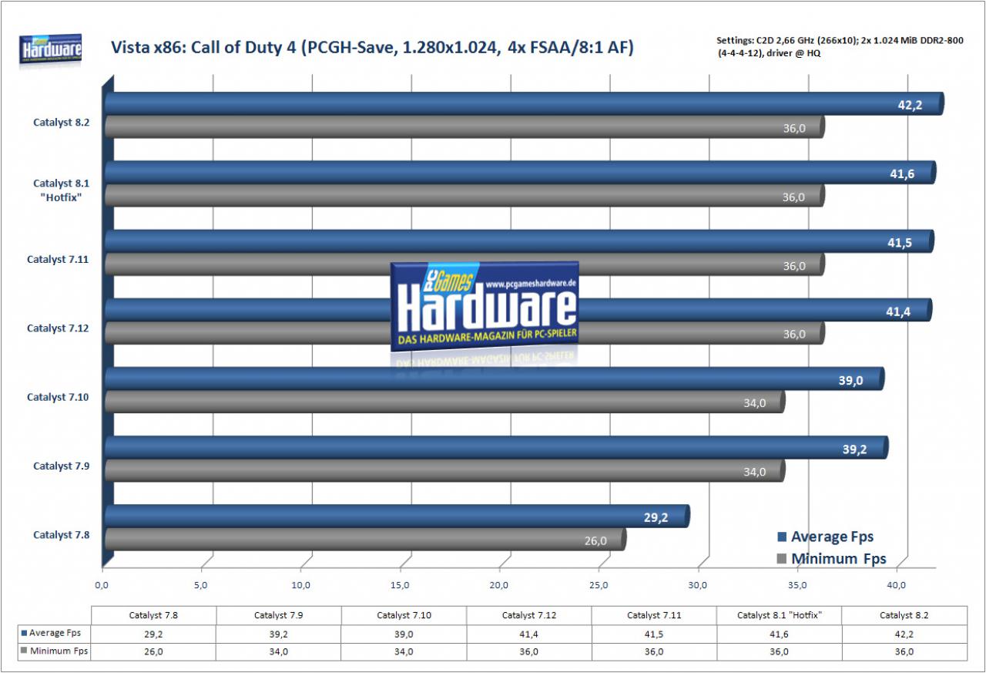The image size is (986, 673).
Task: Click the table cell 41,5 under Catalyst 7.11
Action: coord(653,633)
